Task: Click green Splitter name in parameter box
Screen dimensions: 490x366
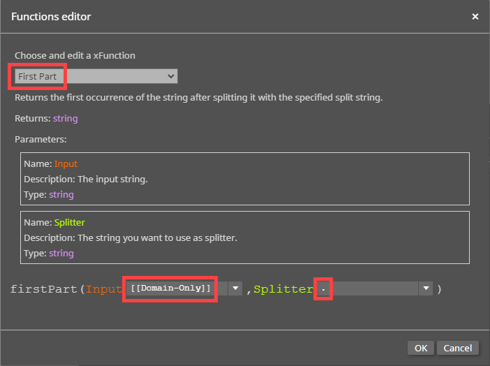Action: (69, 223)
